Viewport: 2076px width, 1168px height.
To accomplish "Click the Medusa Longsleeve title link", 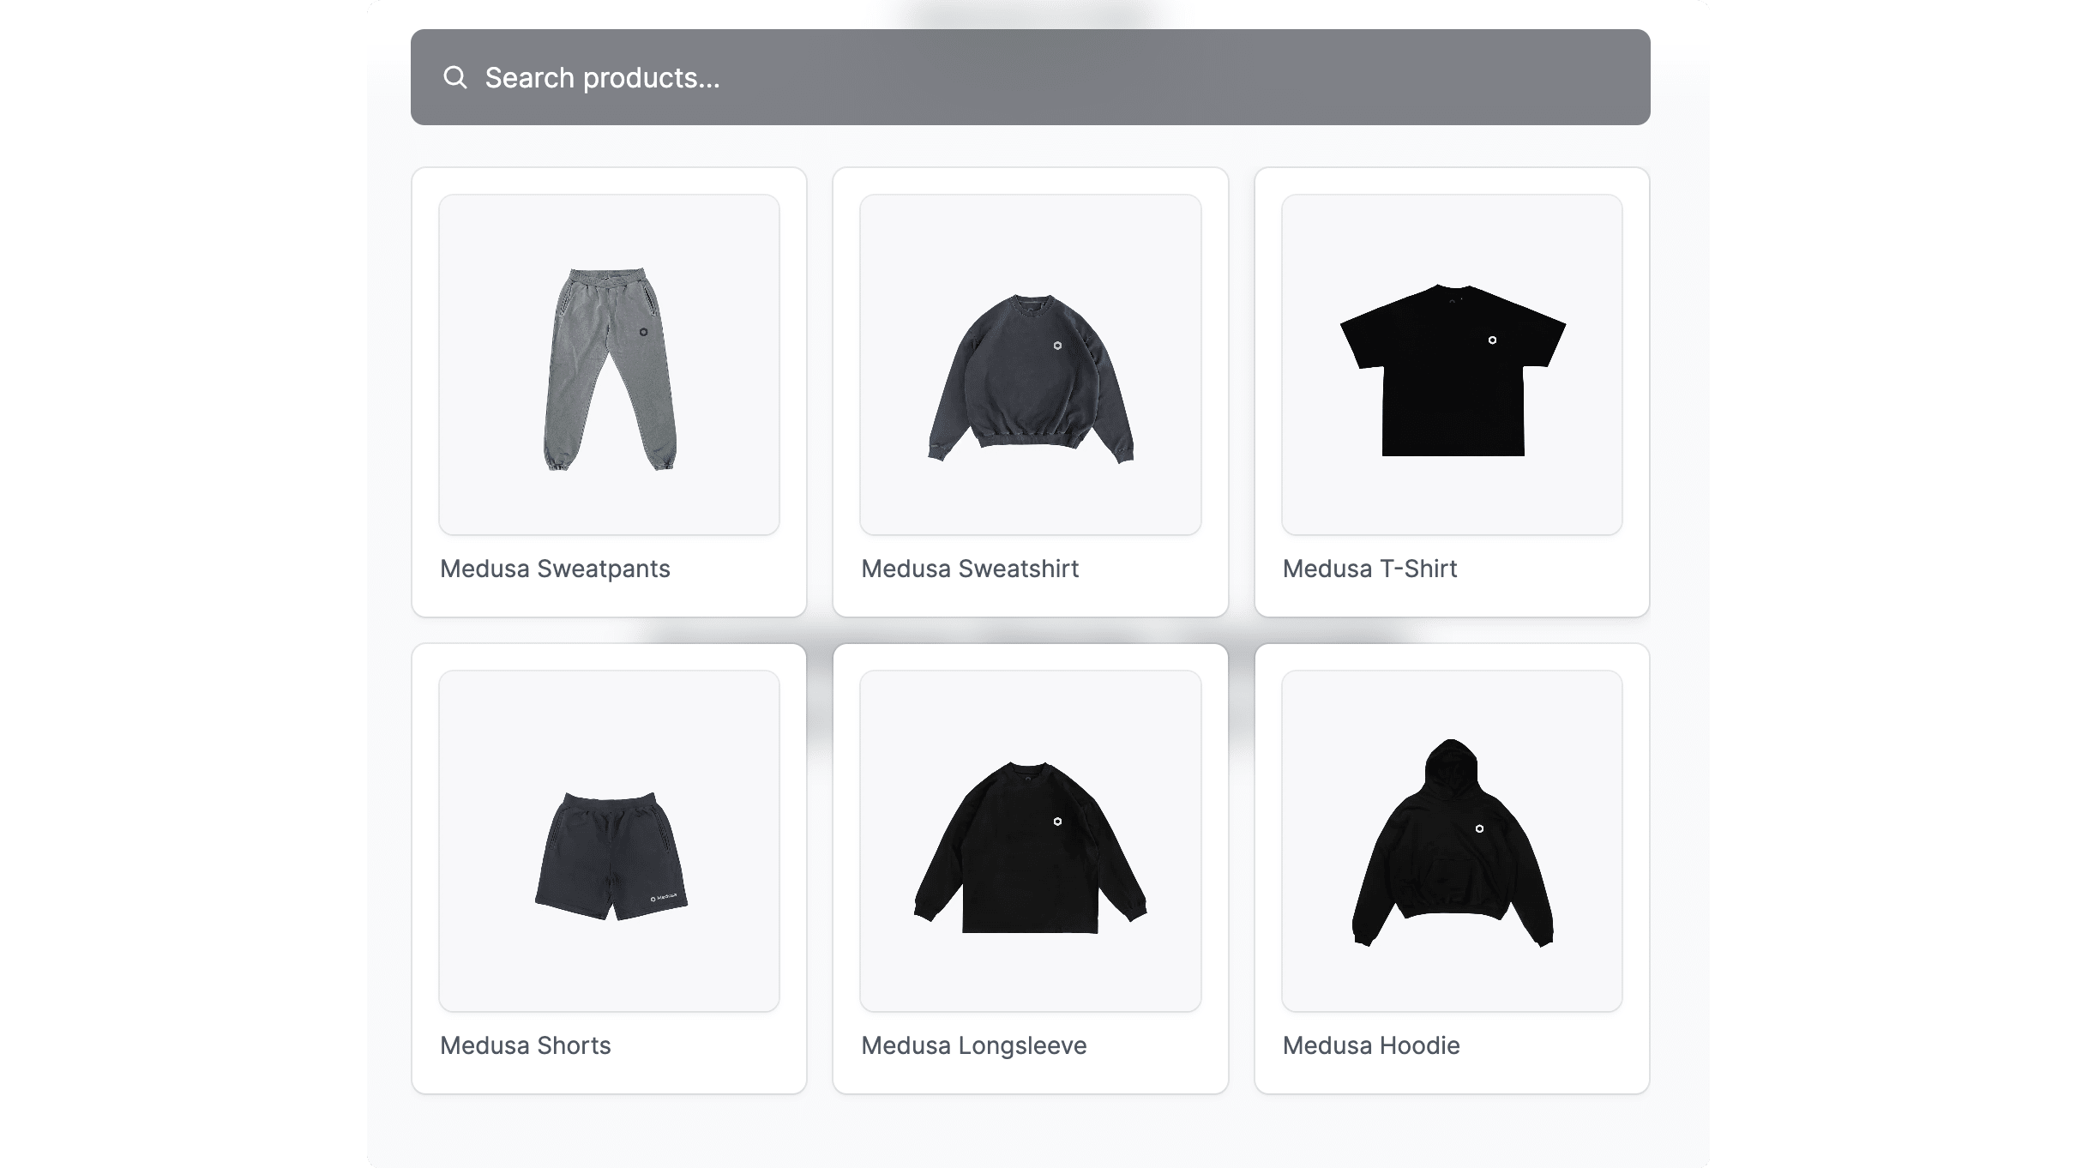I will point(974,1045).
